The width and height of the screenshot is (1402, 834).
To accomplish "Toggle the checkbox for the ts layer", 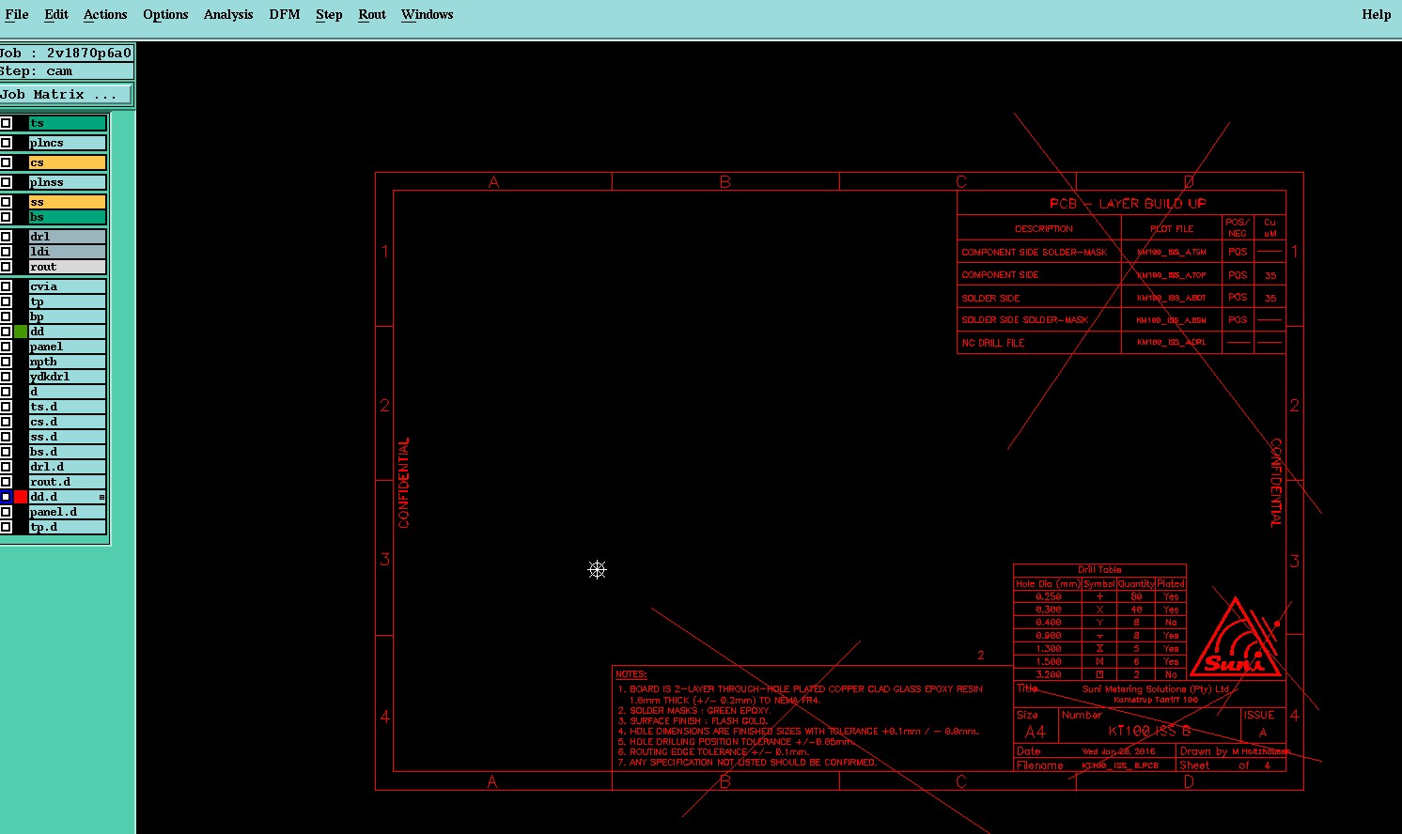I will 6,123.
